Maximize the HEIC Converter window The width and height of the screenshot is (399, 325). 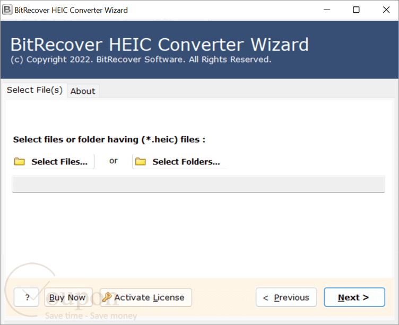[356, 10]
